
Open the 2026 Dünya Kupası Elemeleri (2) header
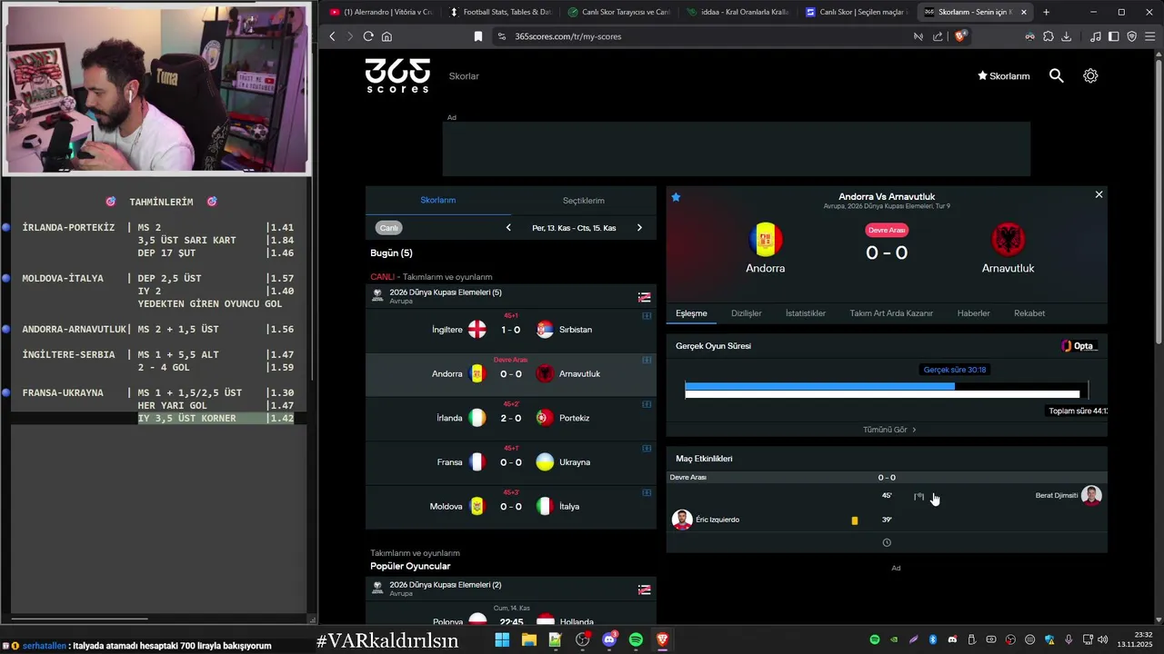click(x=511, y=589)
